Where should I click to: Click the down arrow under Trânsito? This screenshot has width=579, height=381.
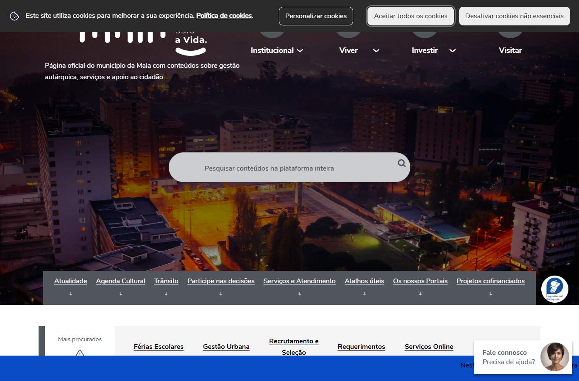(x=166, y=293)
